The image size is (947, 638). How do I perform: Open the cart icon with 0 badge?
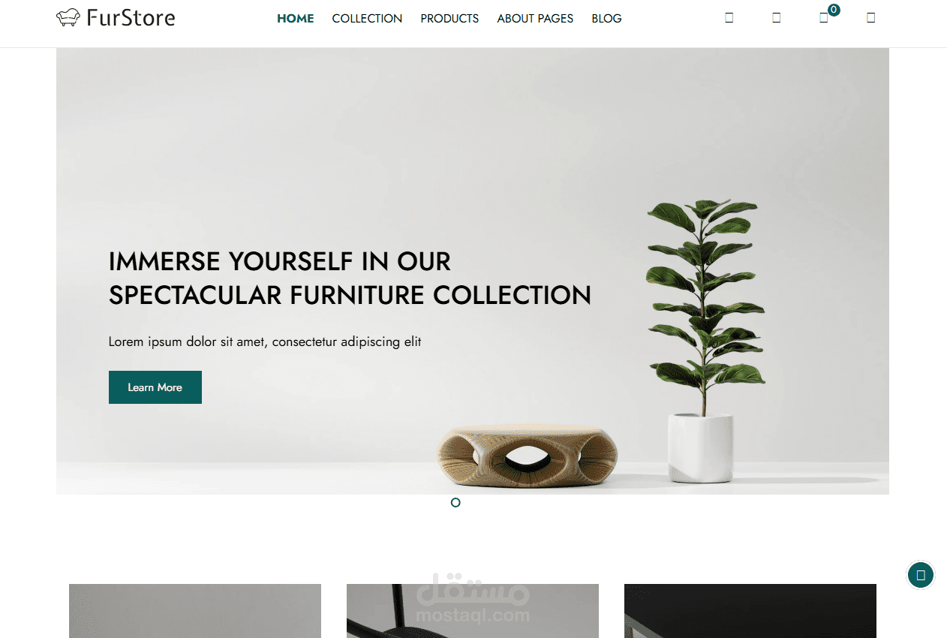824,18
